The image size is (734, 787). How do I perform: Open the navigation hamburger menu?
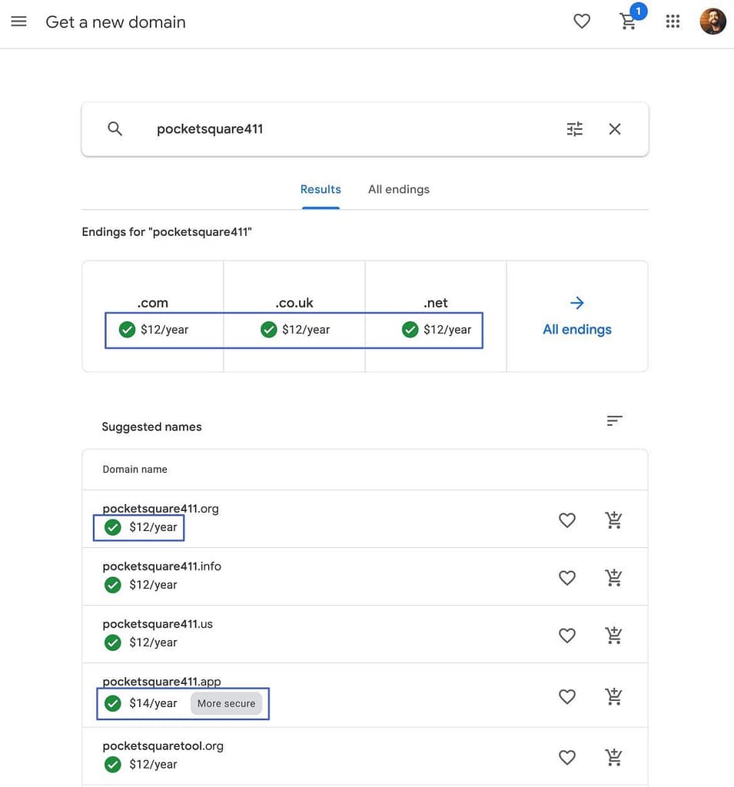(x=18, y=21)
